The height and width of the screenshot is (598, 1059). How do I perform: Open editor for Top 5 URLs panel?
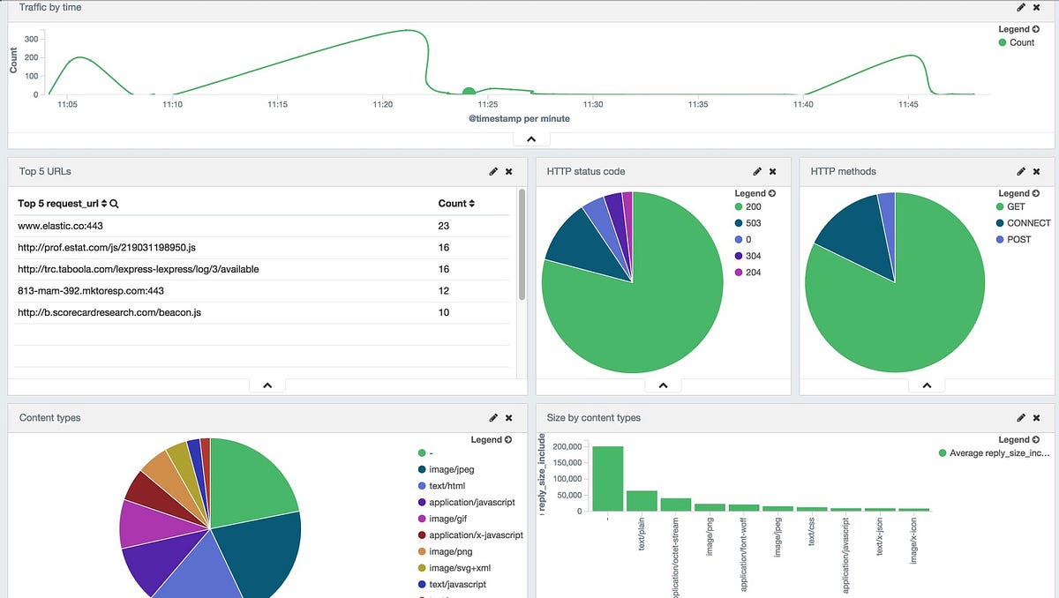(493, 171)
